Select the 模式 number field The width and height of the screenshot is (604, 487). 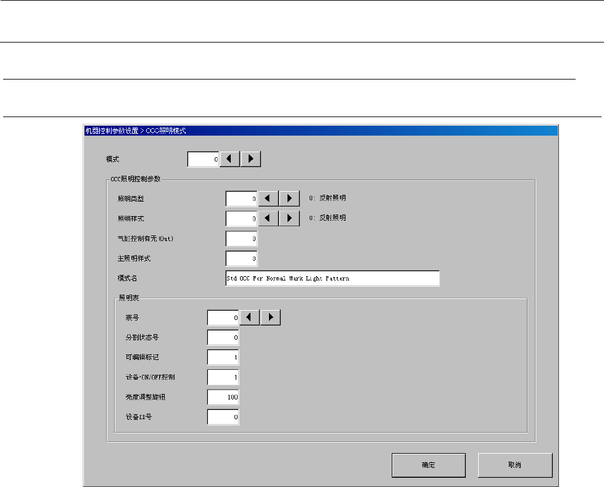[x=204, y=160]
